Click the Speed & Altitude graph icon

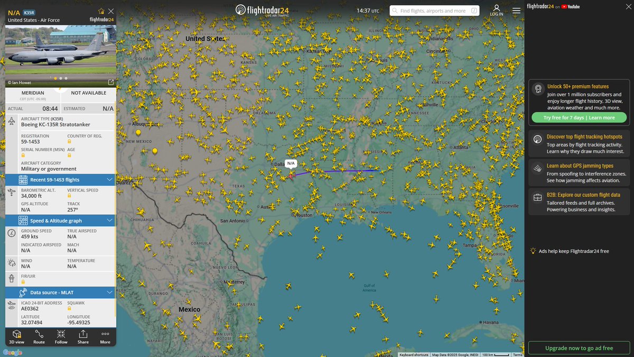[x=23, y=221]
